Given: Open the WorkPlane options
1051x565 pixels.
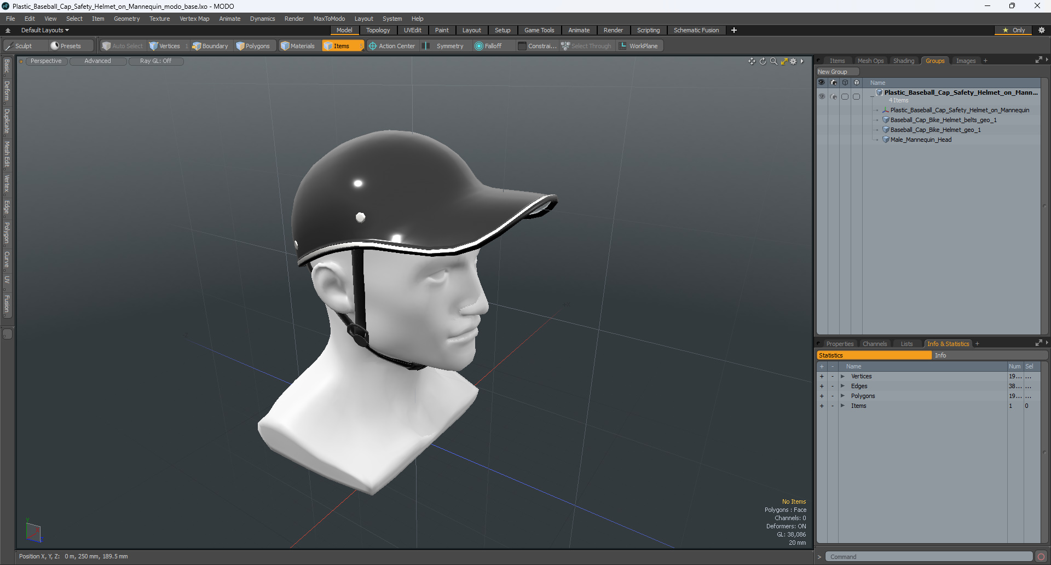Looking at the screenshot, I should coord(639,46).
